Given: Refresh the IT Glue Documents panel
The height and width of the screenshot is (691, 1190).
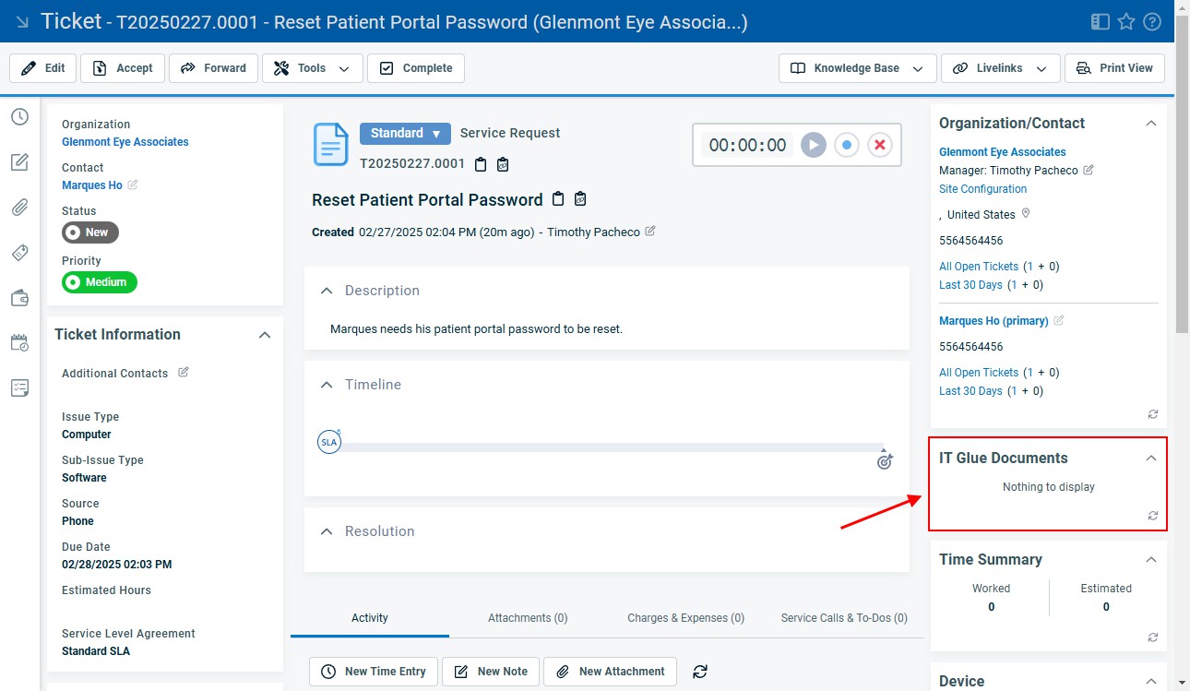Looking at the screenshot, I should [1153, 516].
